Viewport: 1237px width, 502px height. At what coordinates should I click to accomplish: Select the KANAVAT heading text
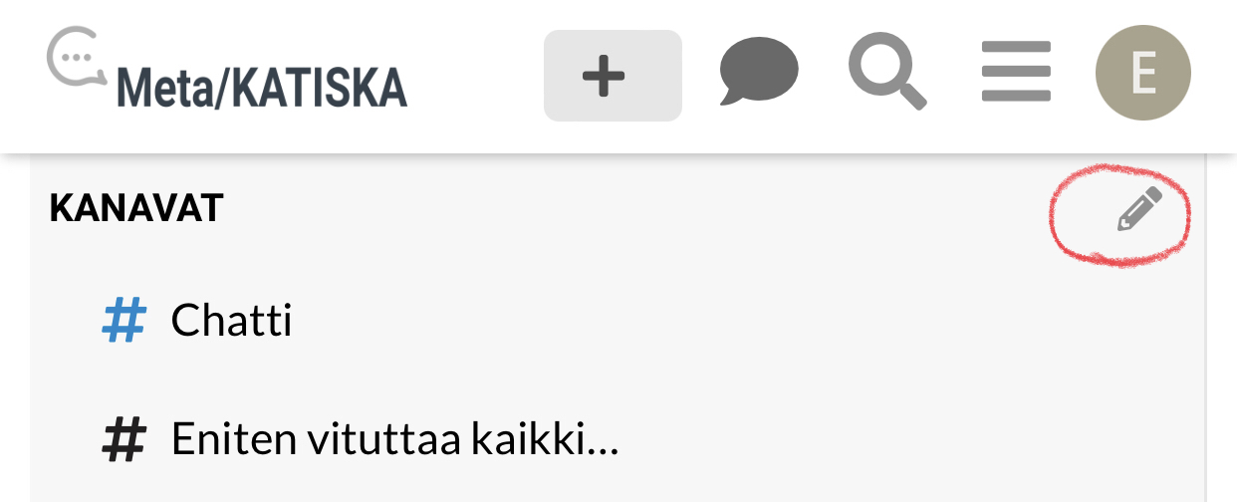click(x=136, y=208)
